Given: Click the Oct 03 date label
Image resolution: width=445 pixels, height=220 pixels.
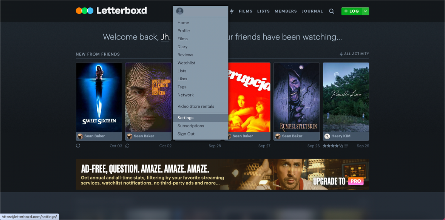Looking at the screenshot, I should click(x=116, y=146).
